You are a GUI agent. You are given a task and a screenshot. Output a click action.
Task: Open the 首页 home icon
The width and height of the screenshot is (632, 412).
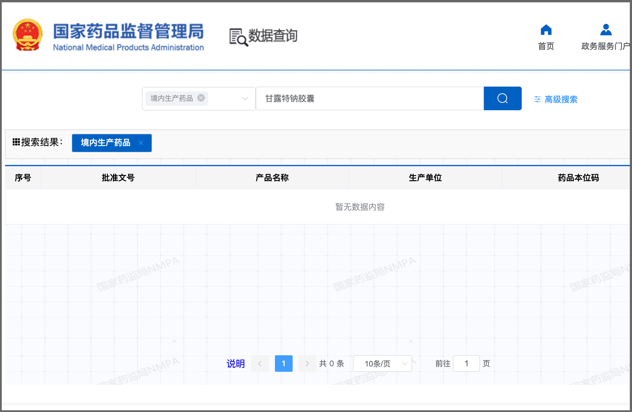(546, 30)
